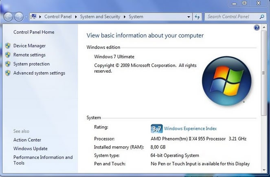Click the scrollbar up arrow
Image resolution: width=270 pixels, height=177 pixels.
tap(264, 27)
